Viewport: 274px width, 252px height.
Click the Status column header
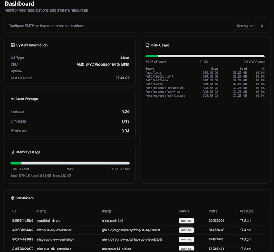tap(184, 211)
